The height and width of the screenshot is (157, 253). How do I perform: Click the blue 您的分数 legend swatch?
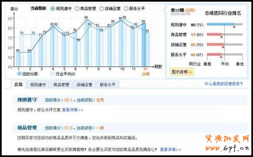[19, 74]
